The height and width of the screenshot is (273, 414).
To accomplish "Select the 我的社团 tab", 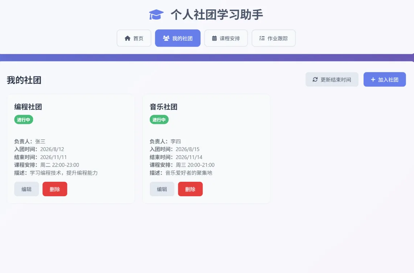I will pos(178,38).
